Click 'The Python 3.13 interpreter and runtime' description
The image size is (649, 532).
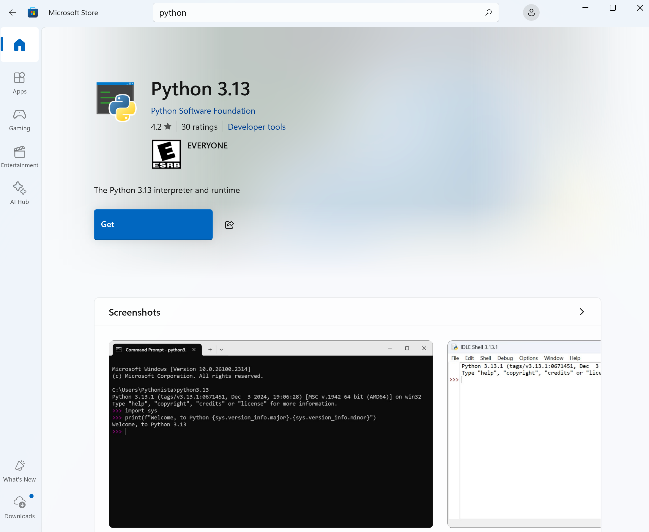point(167,190)
